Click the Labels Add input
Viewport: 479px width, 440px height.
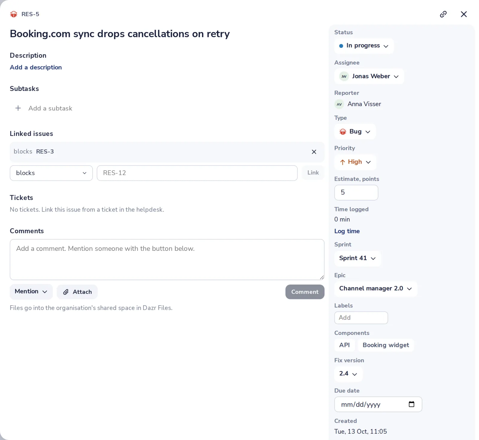[361, 318]
